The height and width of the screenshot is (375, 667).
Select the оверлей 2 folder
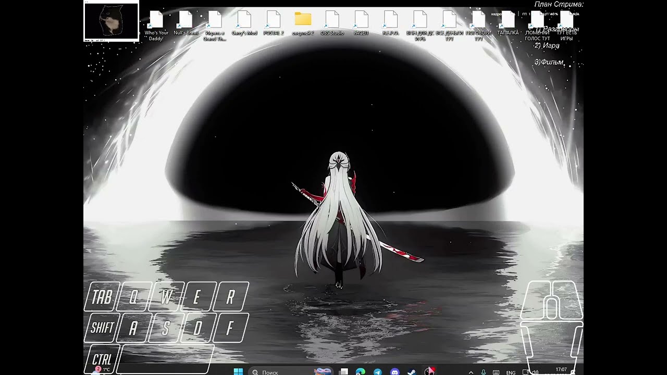click(303, 23)
